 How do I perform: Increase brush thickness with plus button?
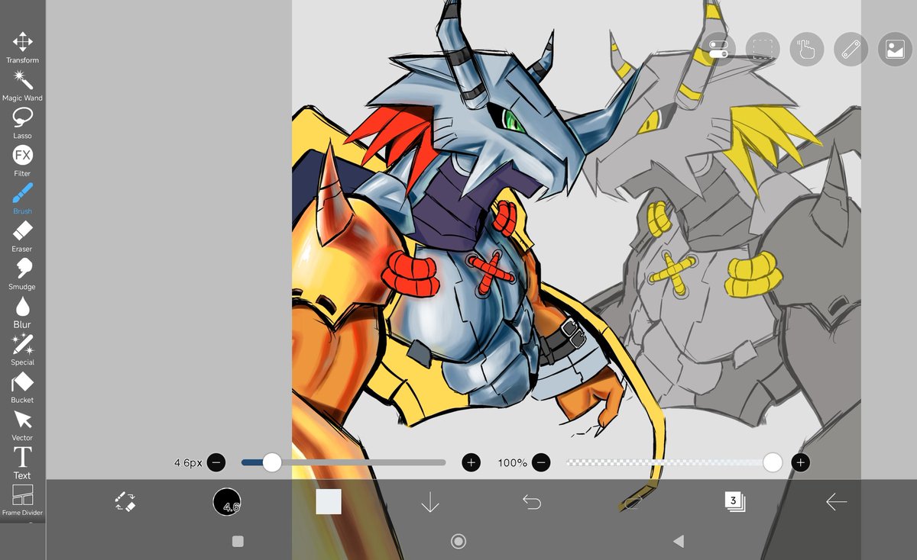pyautogui.click(x=471, y=462)
